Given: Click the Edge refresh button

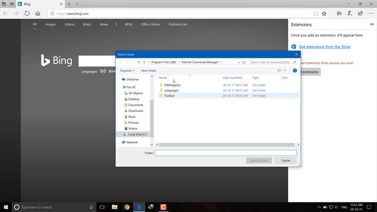Looking at the screenshot, I should pyautogui.click(x=27, y=14).
